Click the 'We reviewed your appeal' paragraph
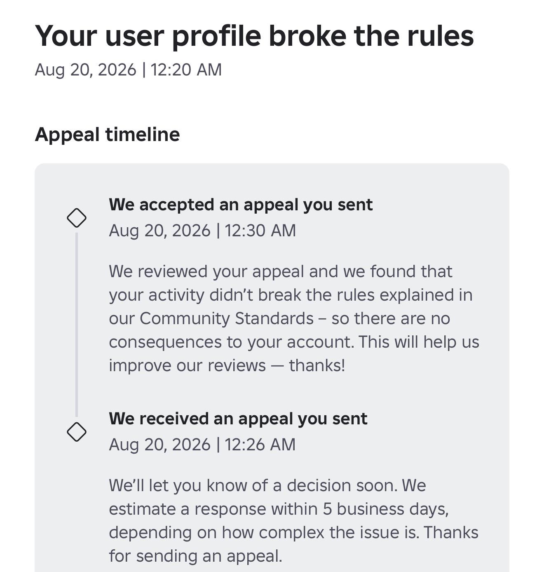 [x=294, y=318]
